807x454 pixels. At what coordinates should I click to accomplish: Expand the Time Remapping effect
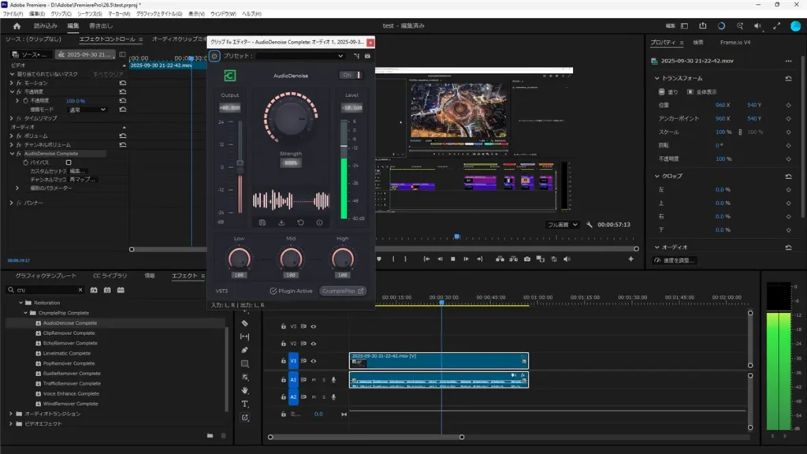tap(12, 118)
